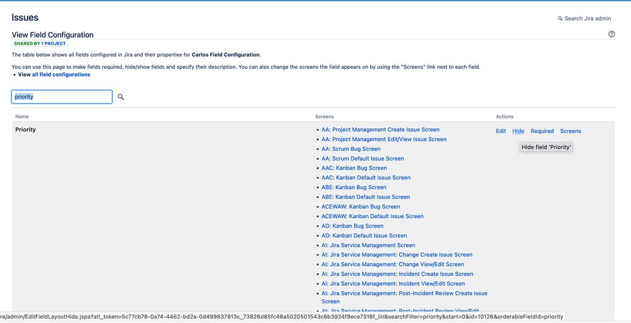Image resolution: width=631 pixels, height=323 pixels.
Task: Open the 'all field configurations' link
Action: pos(61,75)
